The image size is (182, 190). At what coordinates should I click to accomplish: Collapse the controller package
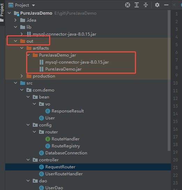point(28,160)
